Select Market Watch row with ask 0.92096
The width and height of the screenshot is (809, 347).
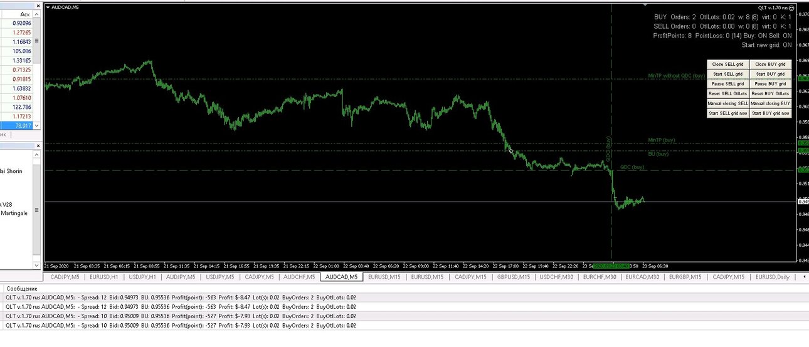16,23
